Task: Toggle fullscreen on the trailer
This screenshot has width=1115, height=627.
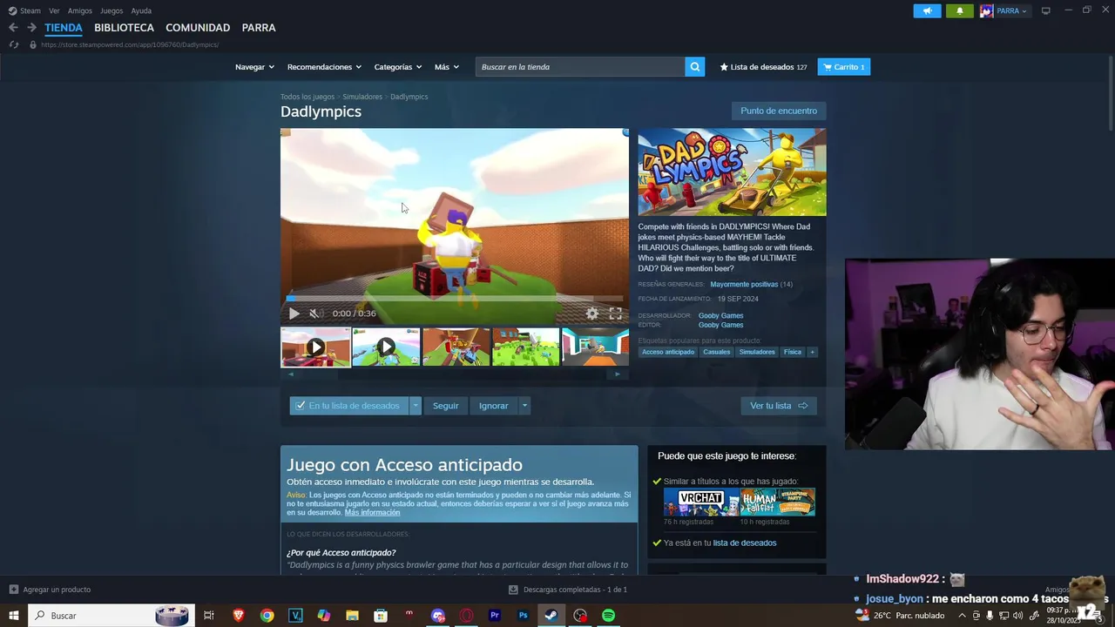Action: pyautogui.click(x=616, y=313)
